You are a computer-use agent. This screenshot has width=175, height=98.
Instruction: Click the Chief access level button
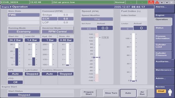coord(161,91)
